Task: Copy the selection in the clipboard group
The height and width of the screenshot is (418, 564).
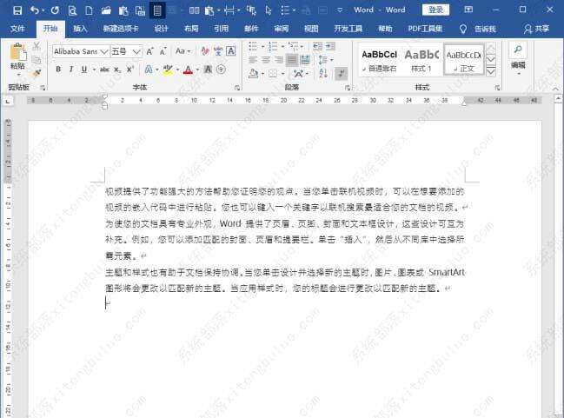Action: pyautogui.click(x=36, y=59)
